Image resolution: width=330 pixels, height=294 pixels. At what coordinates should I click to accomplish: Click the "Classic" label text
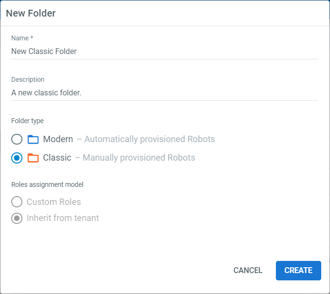(x=57, y=158)
